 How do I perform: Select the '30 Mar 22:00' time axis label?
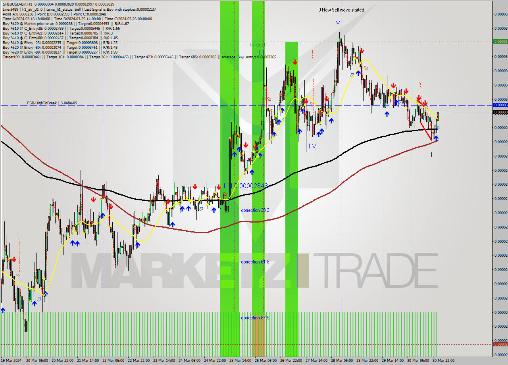(443, 361)
